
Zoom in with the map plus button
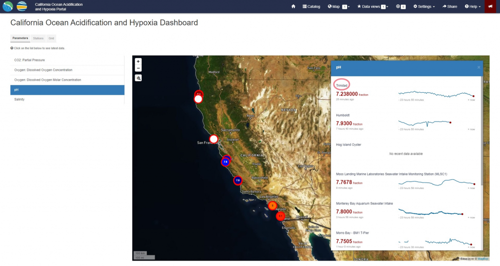click(138, 61)
